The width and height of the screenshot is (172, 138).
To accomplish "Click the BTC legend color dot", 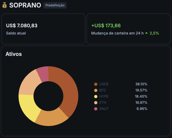I will pyautogui.click(x=96, y=90).
